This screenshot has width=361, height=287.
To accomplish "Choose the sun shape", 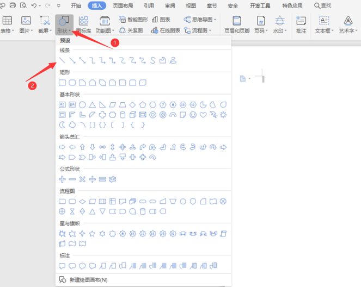I will point(223,115).
